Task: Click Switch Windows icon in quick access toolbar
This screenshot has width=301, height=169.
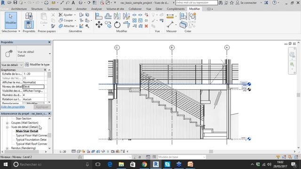Action: (108, 3)
